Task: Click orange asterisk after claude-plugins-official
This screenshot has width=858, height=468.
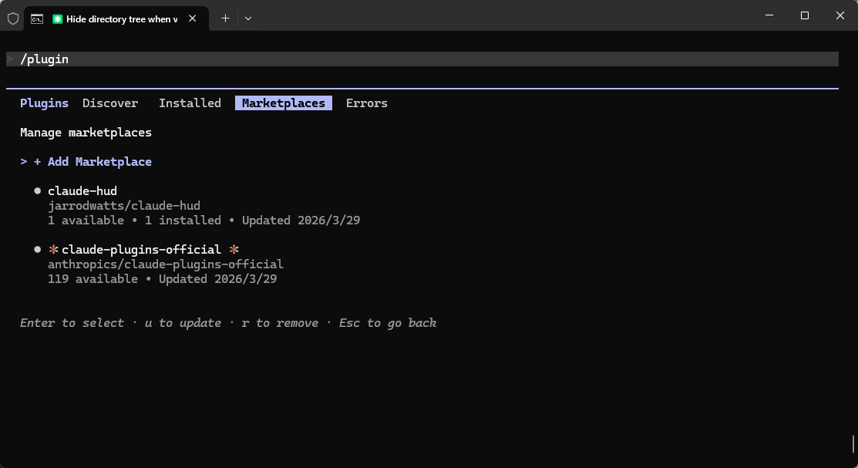Action: coord(234,250)
